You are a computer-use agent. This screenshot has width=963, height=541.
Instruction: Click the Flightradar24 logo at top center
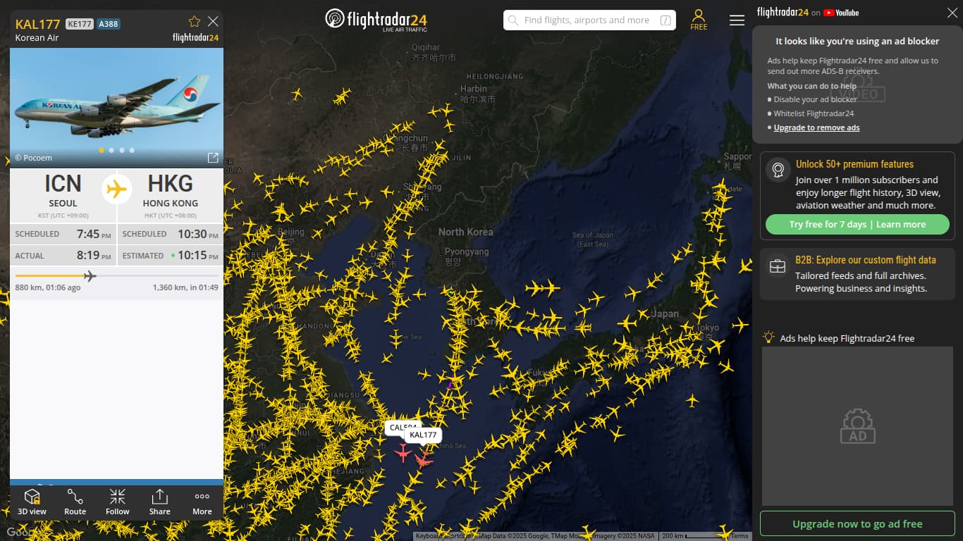pos(376,20)
